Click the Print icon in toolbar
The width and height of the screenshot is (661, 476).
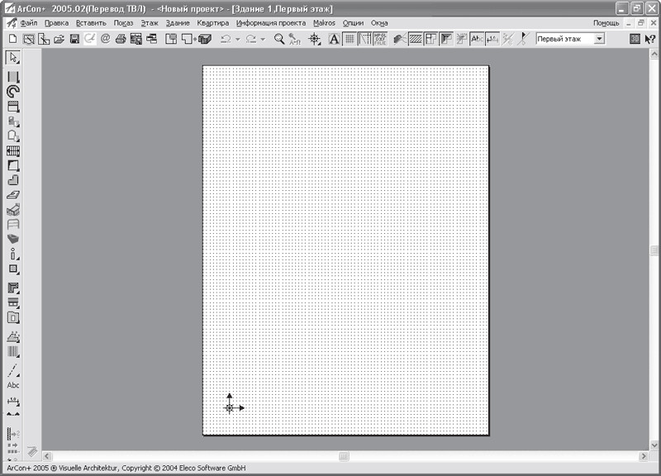pyautogui.click(x=121, y=39)
